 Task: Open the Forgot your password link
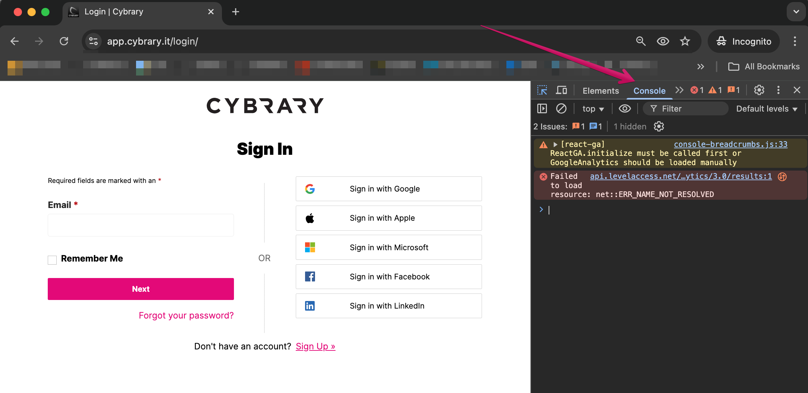[x=186, y=315]
